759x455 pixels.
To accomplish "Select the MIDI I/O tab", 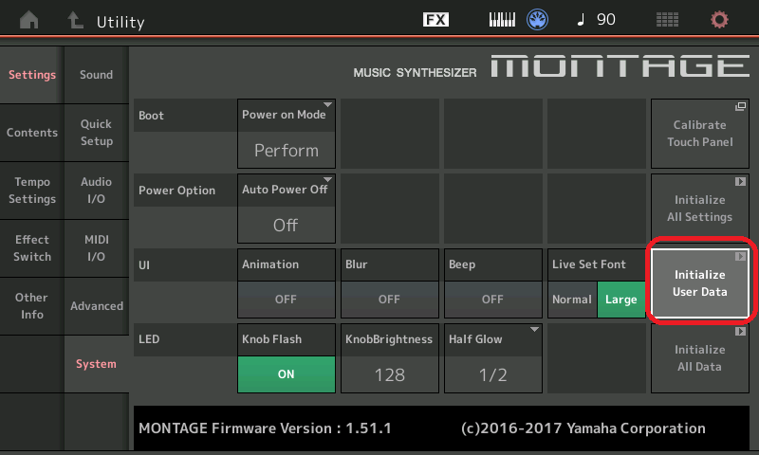I will click(x=97, y=248).
